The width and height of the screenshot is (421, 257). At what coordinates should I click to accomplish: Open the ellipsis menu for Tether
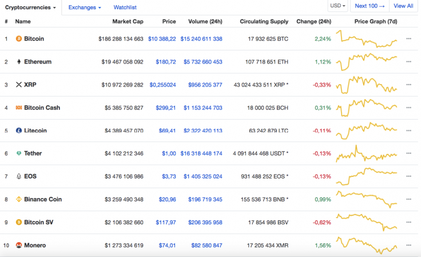(408, 153)
